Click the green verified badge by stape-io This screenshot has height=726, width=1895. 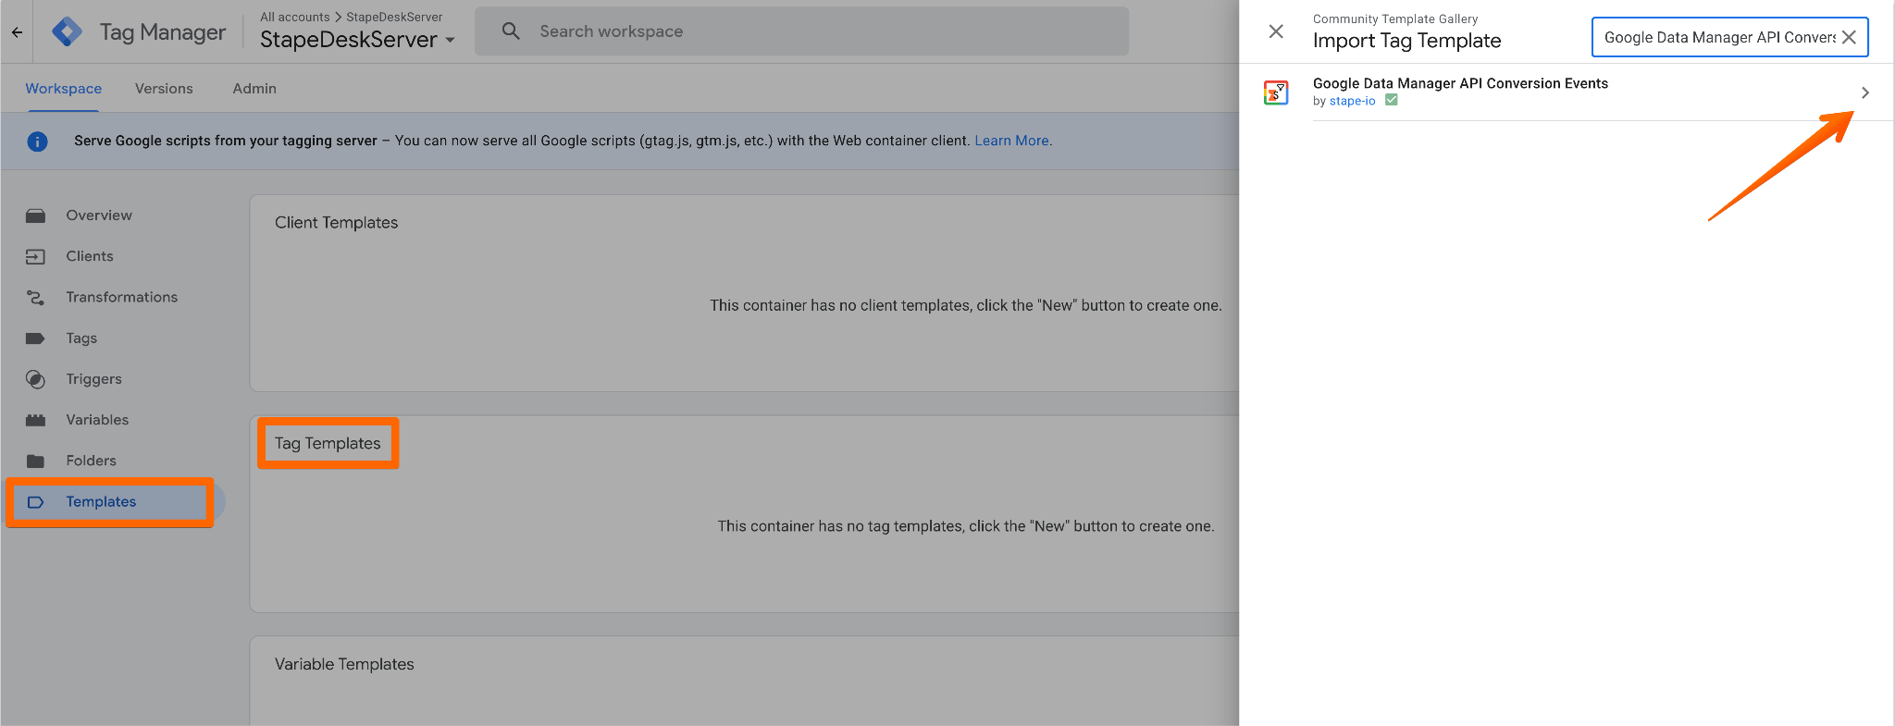[1391, 100]
